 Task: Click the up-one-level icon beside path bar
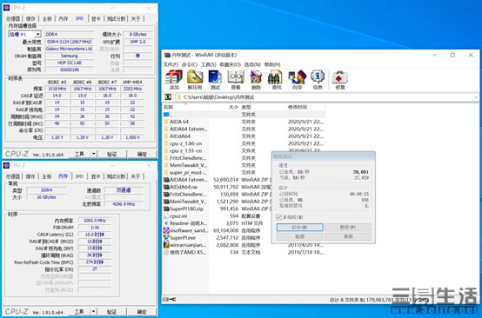[168, 97]
